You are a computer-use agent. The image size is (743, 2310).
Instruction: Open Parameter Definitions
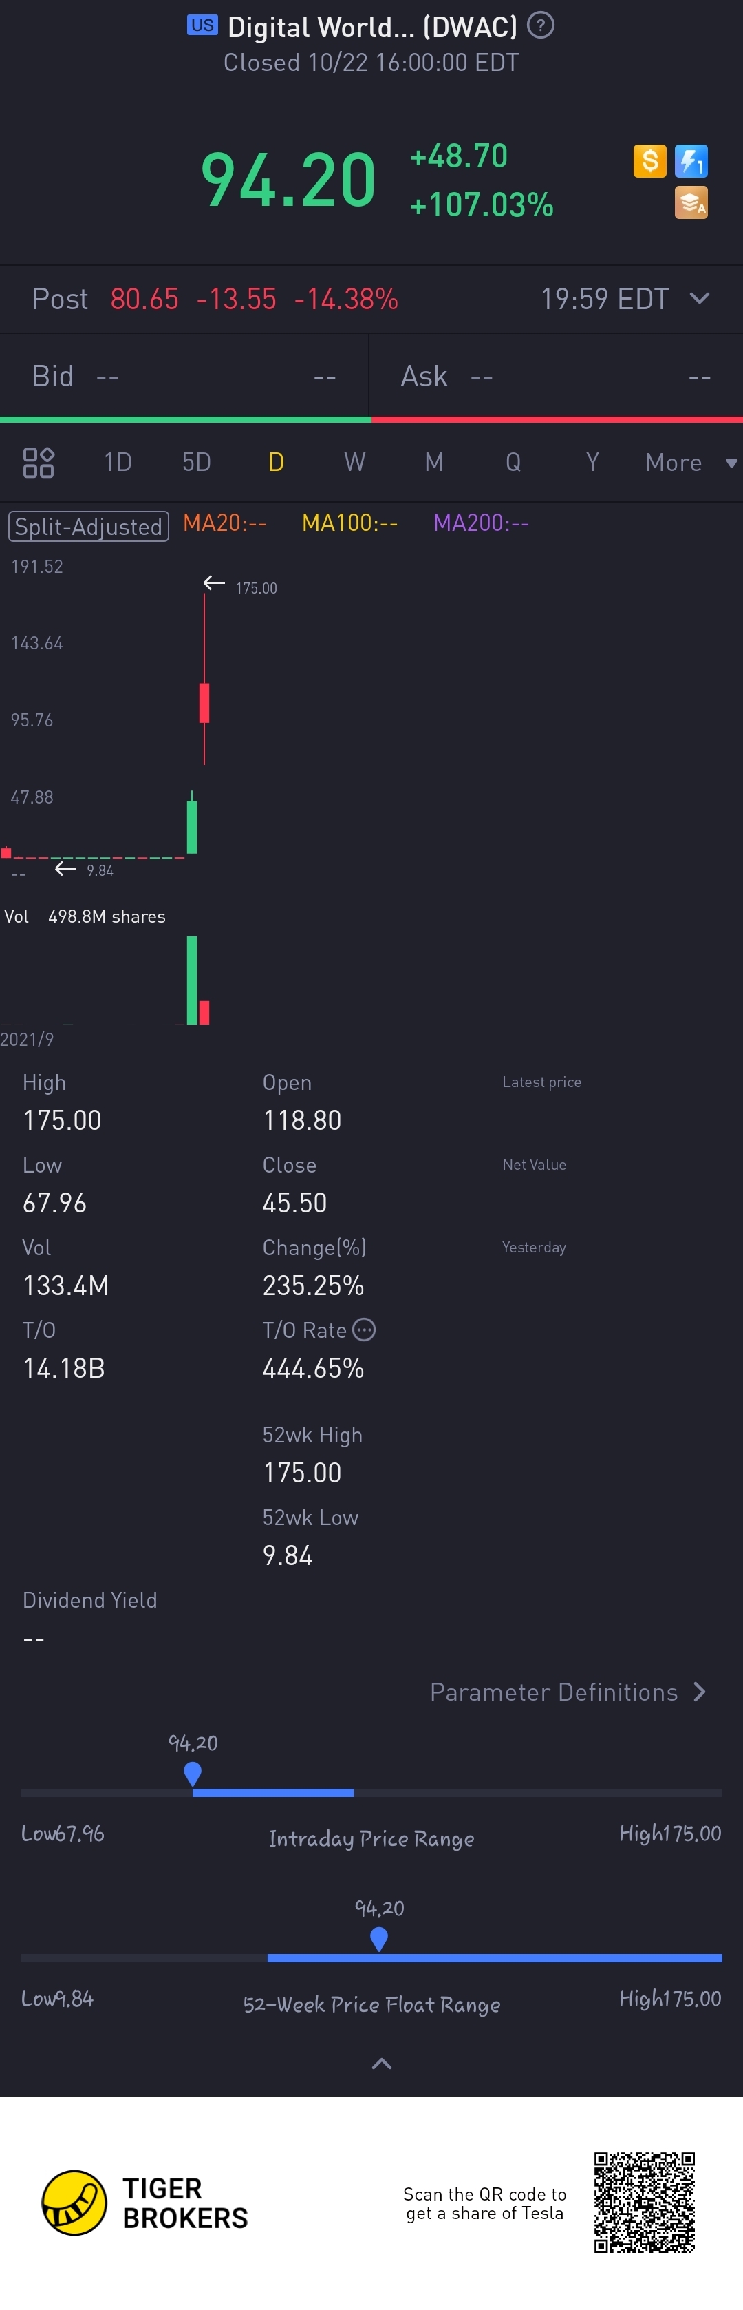568,1692
